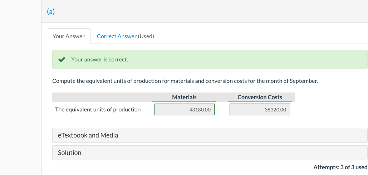Select the equivalent units of production row label
368x175 pixels.
(98, 110)
